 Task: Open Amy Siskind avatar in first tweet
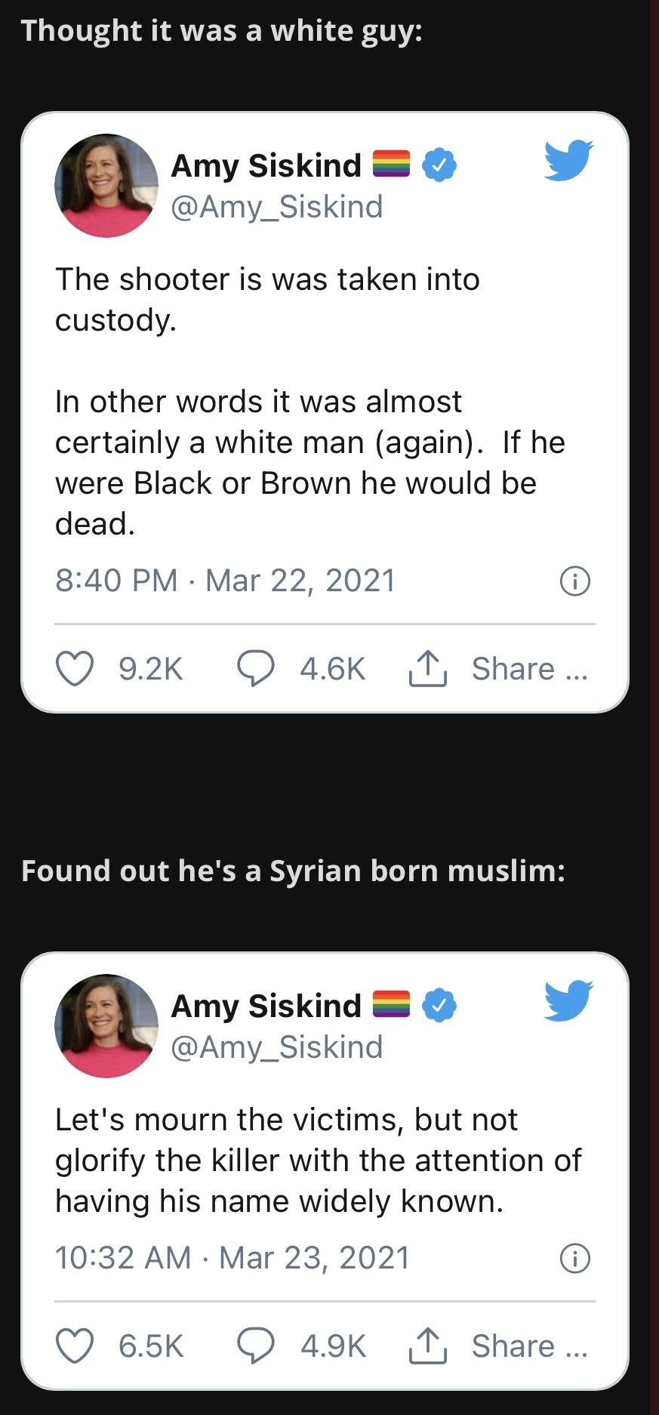pos(106,186)
